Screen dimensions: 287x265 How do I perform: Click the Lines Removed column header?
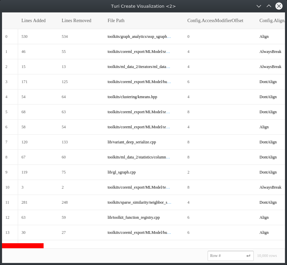coord(76,20)
